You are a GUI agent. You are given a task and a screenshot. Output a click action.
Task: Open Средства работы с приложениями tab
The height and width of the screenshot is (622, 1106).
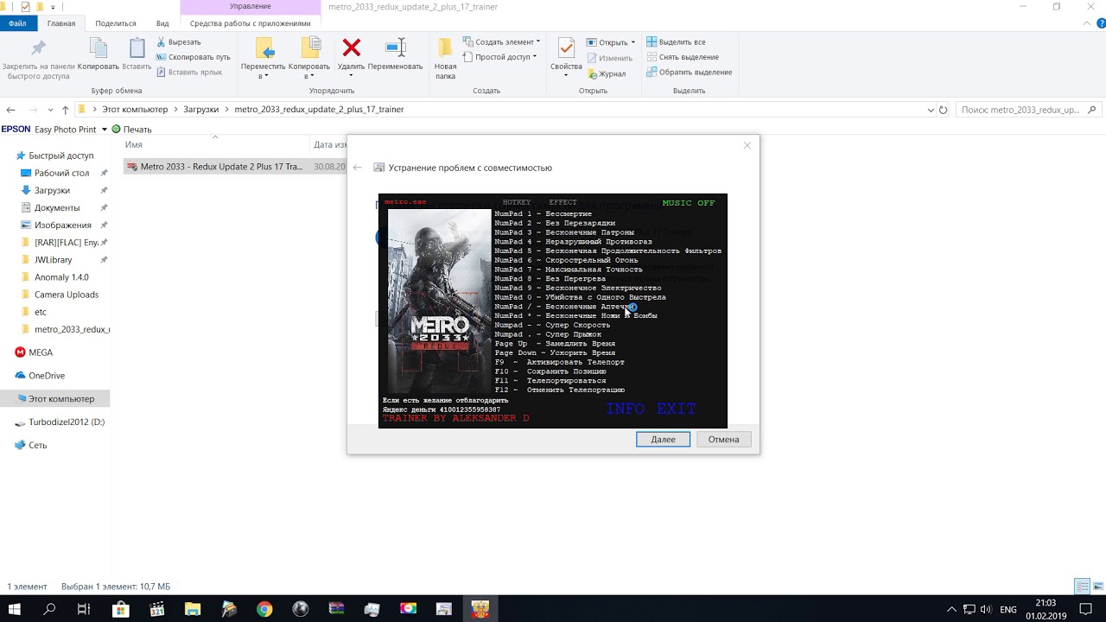point(250,23)
